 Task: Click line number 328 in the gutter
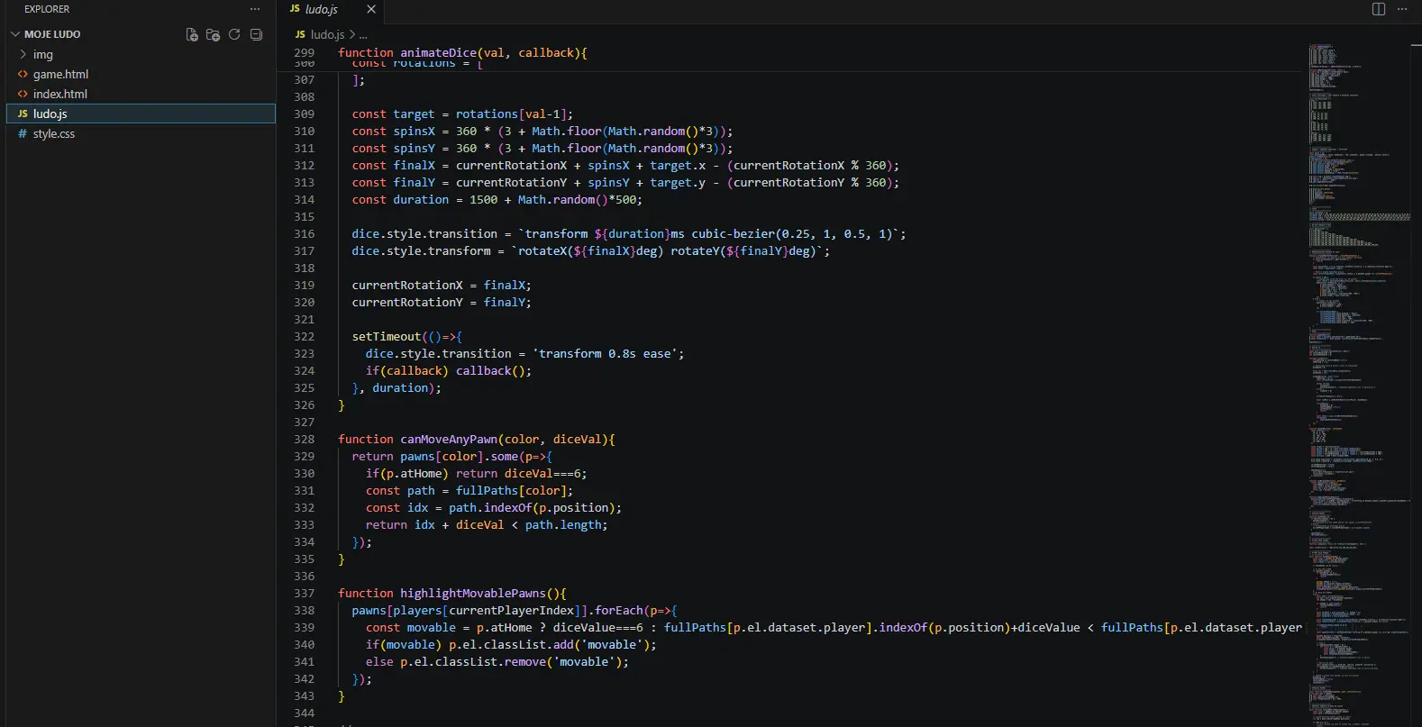pos(304,440)
